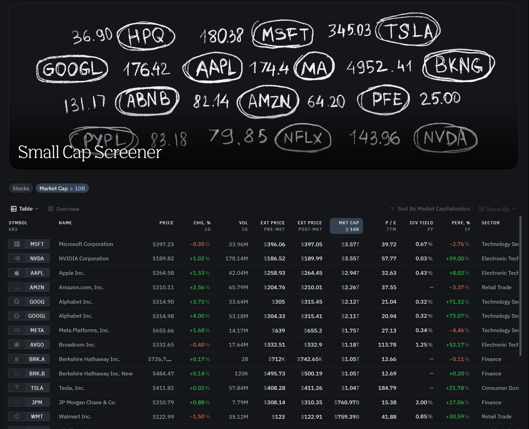The image size is (529, 429).
Task: Click the Tesla logo icon beside TSLA
Action: [x=17, y=388]
